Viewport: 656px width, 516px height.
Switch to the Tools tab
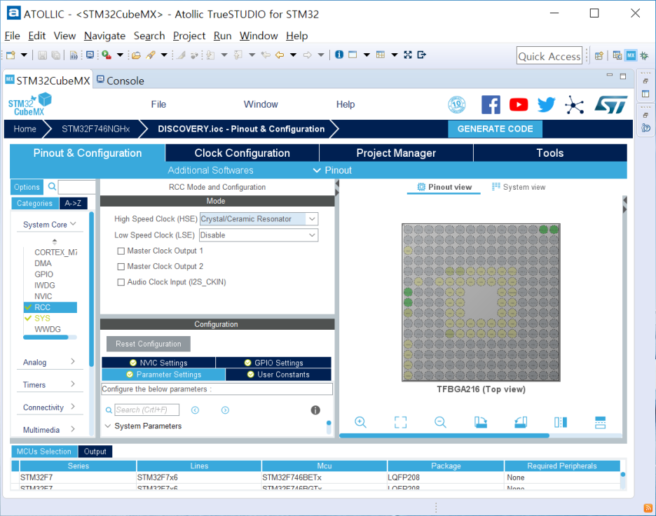point(550,153)
